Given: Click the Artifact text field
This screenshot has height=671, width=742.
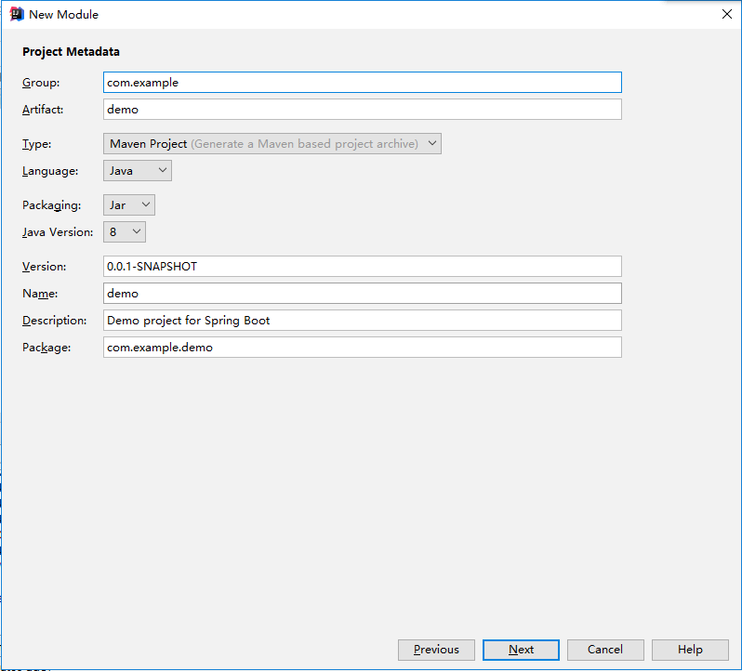Looking at the screenshot, I should tap(362, 110).
